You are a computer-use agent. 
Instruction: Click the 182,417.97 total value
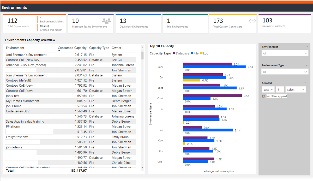pyautogui.click(x=79, y=171)
